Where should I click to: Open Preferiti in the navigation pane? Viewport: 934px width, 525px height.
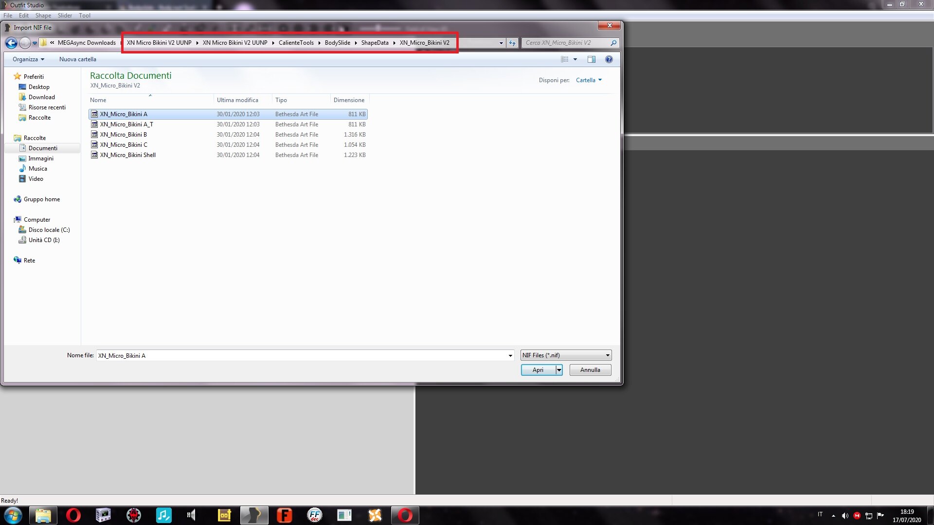29,77
